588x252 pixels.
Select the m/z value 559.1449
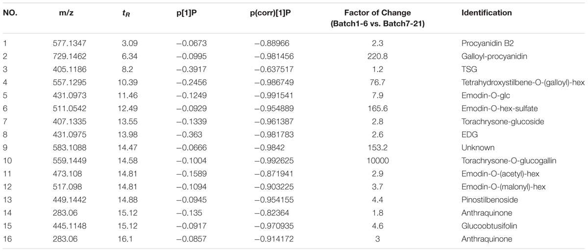point(66,160)
